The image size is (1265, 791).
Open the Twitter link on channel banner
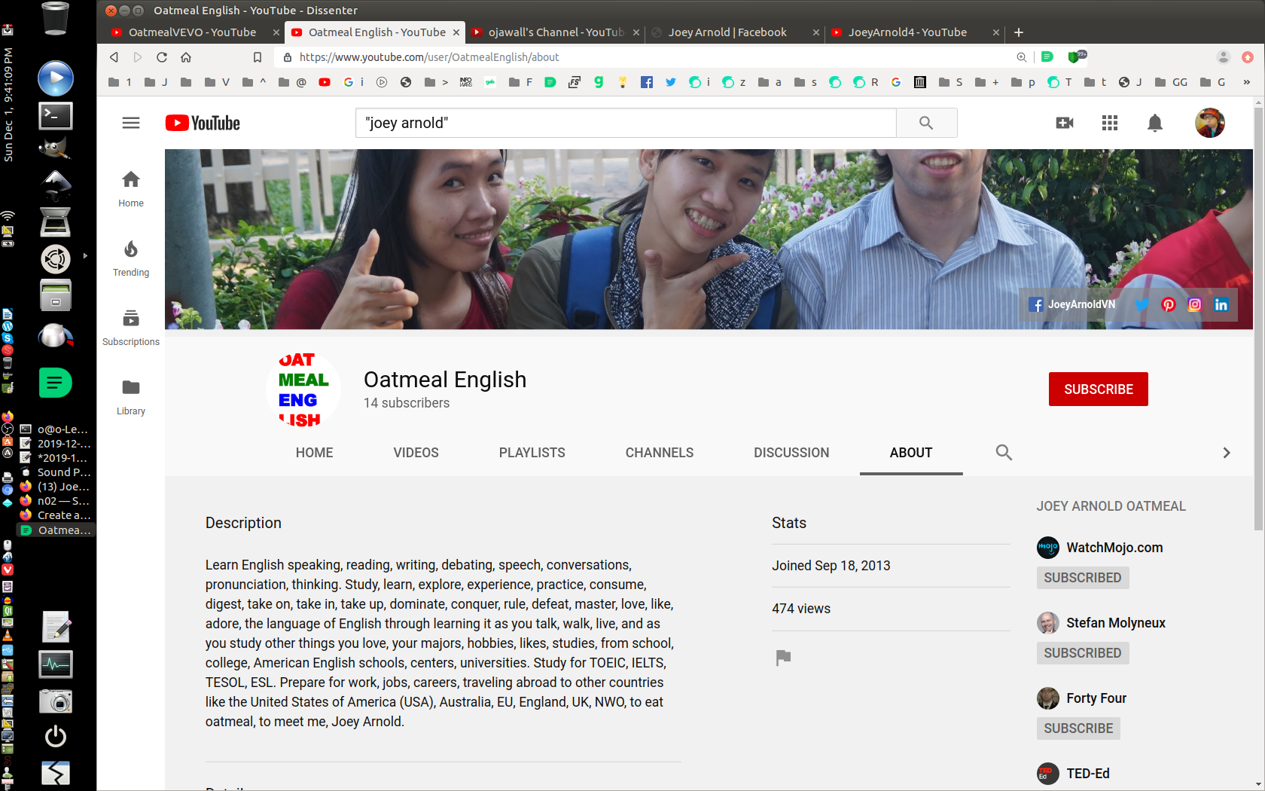1142,304
